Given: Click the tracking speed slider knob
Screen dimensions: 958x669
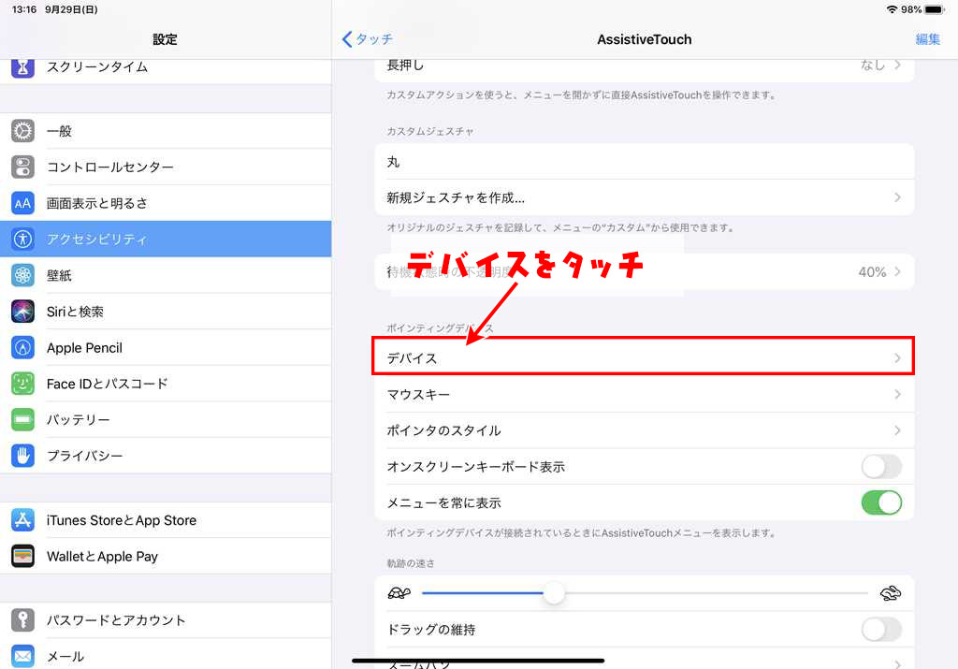Looking at the screenshot, I should pos(554,592).
